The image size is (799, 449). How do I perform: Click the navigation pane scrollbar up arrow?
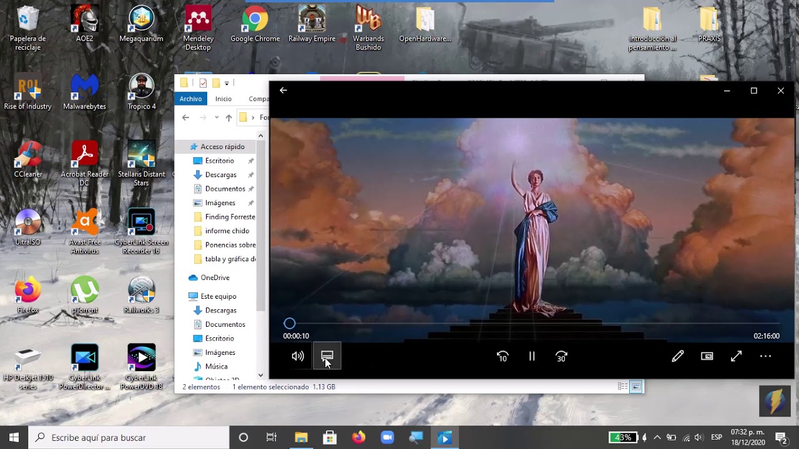click(261, 136)
